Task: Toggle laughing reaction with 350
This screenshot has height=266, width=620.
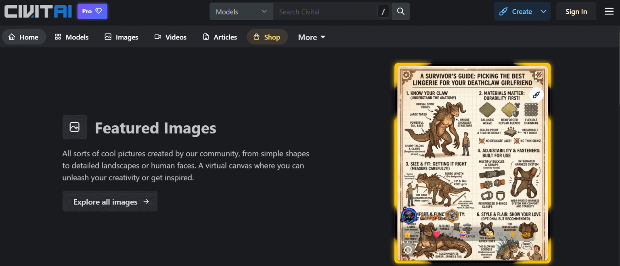Action: (x=469, y=234)
